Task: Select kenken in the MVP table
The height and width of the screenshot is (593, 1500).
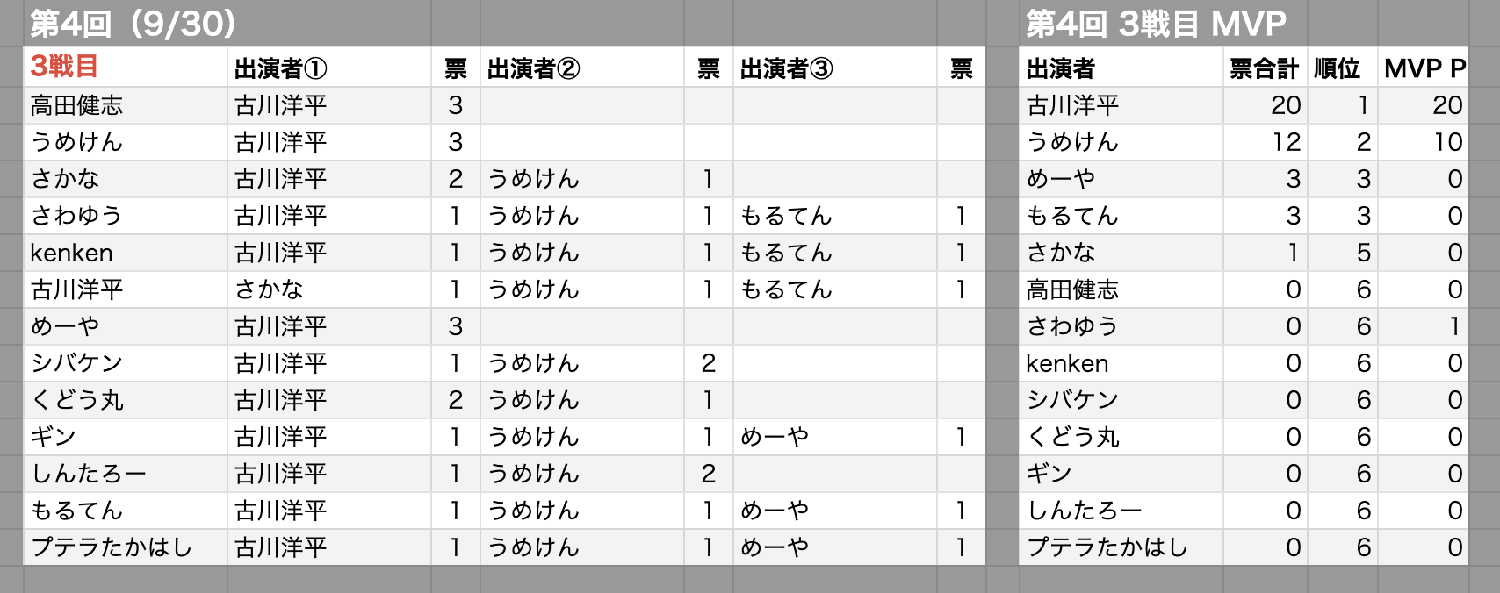Action: pyautogui.click(x=1067, y=363)
